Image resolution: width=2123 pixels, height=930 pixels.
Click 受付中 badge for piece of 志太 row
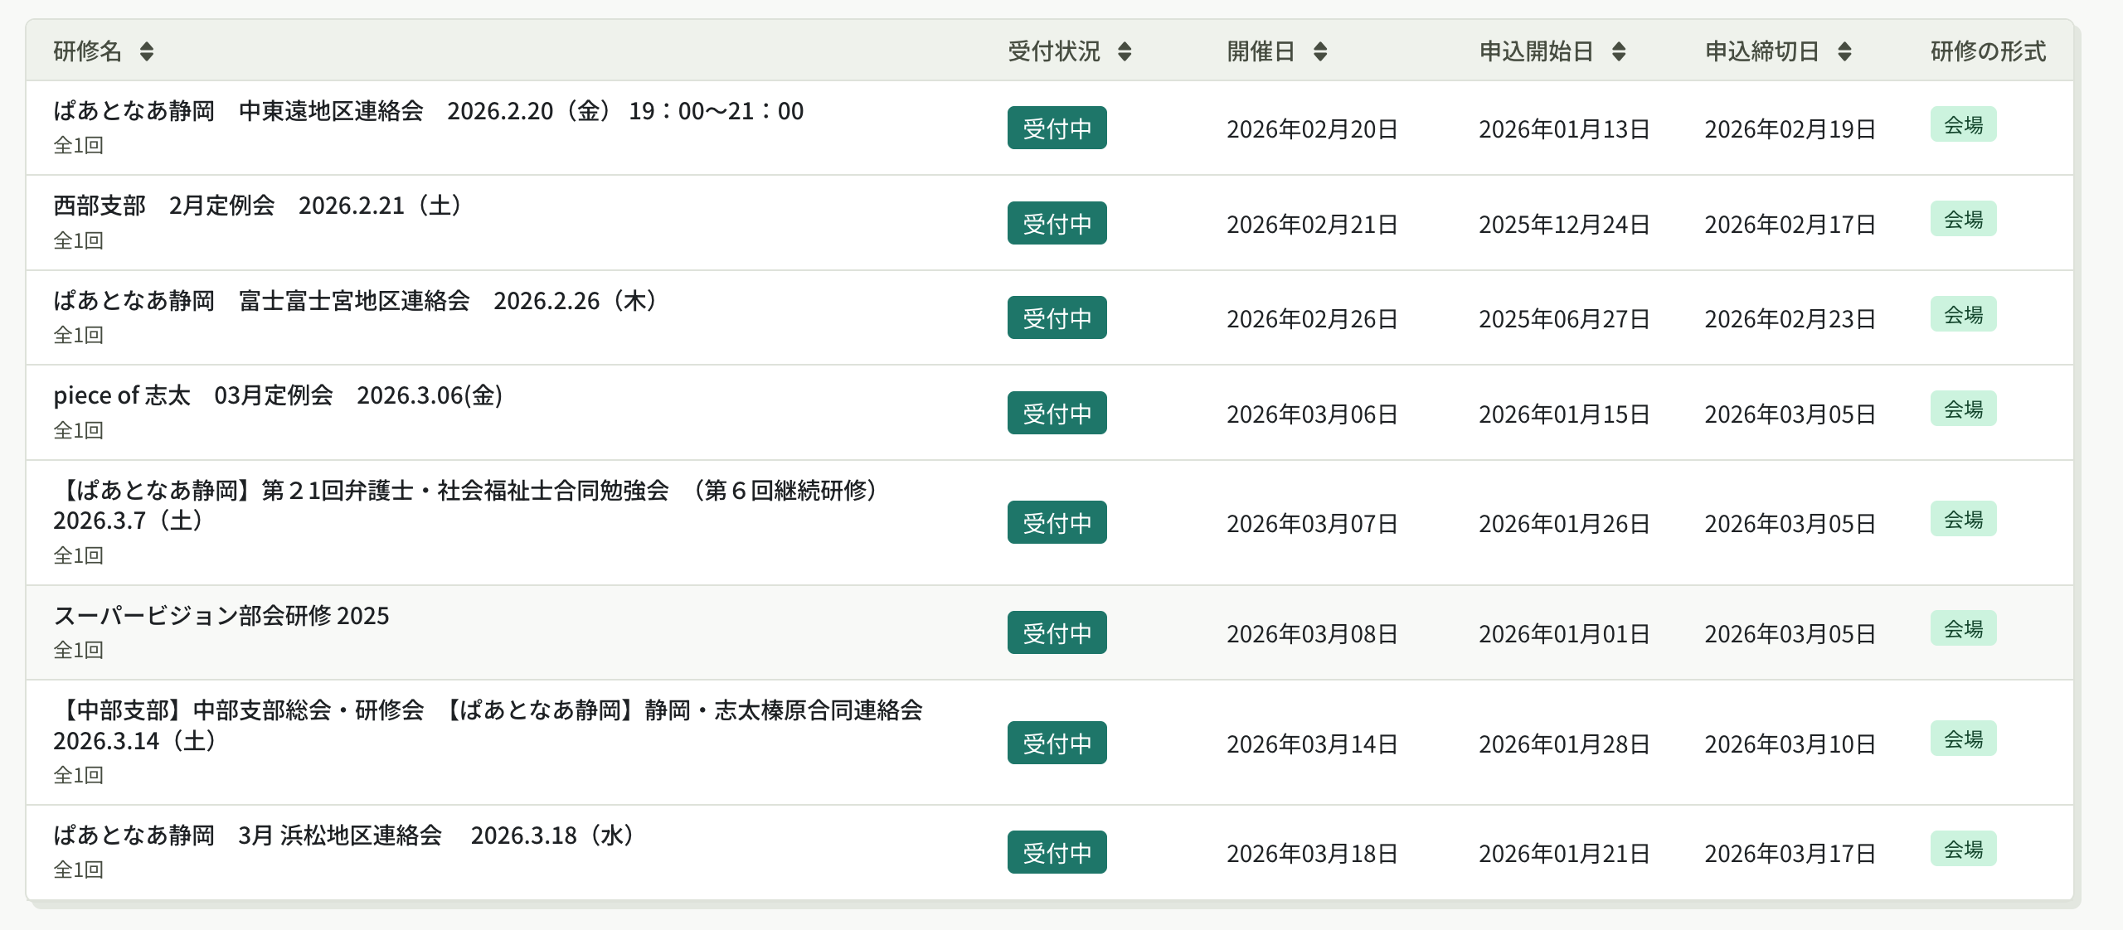[1057, 414]
